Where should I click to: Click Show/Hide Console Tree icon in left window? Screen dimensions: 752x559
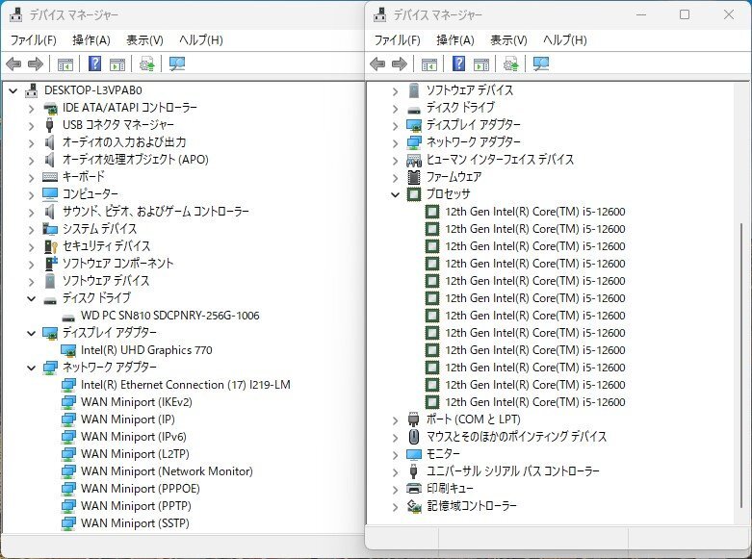65,64
